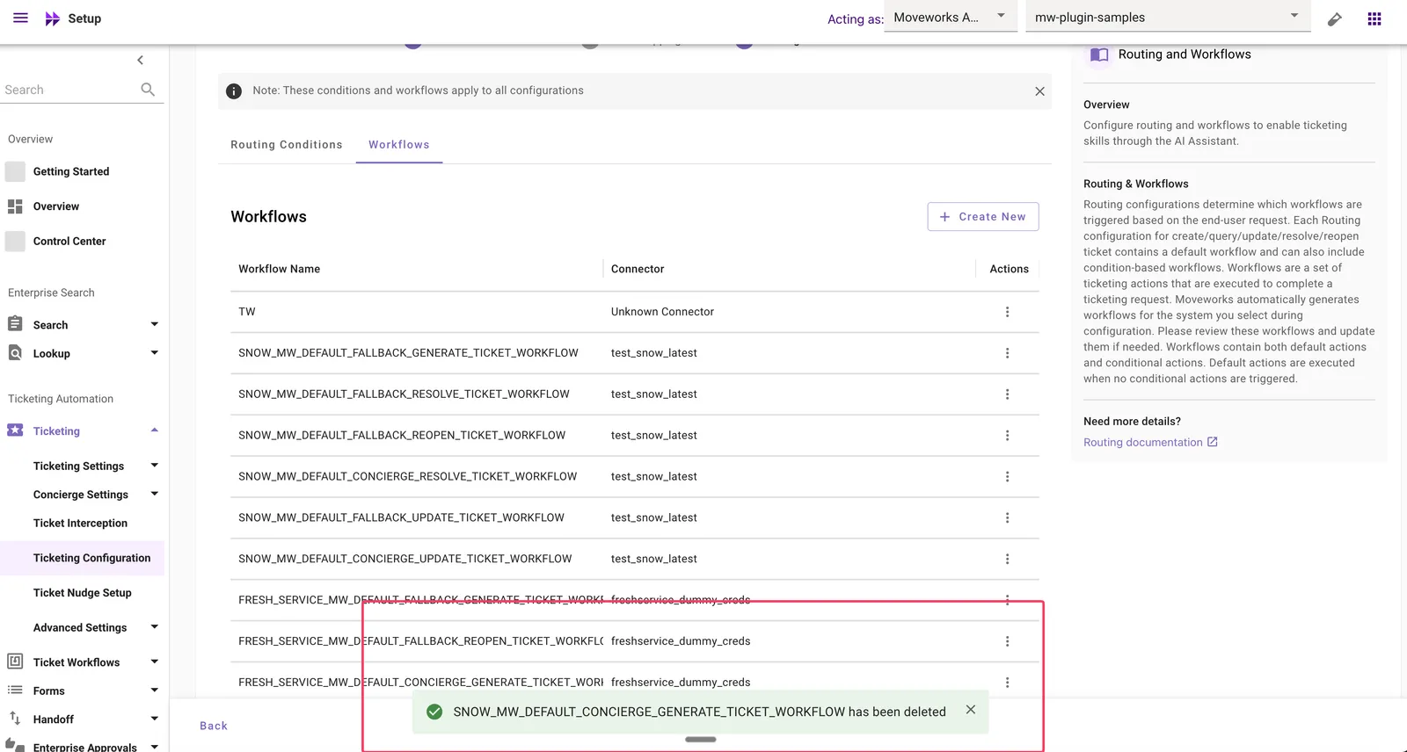Open Ticket Interception page
Image resolution: width=1407 pixels, height=752 pixels.
(x=80, y=523)
